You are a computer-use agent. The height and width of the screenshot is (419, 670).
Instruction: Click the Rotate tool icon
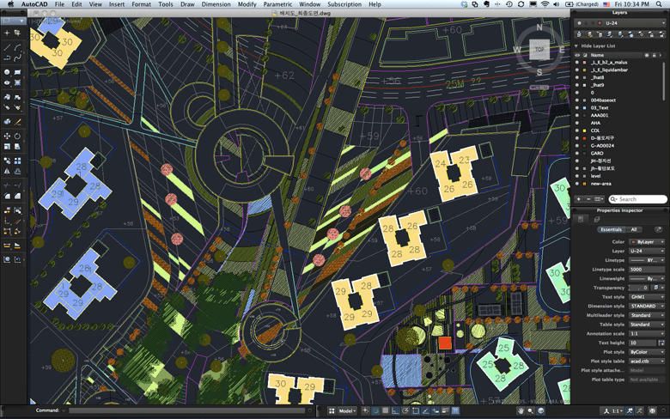(18, 136)
